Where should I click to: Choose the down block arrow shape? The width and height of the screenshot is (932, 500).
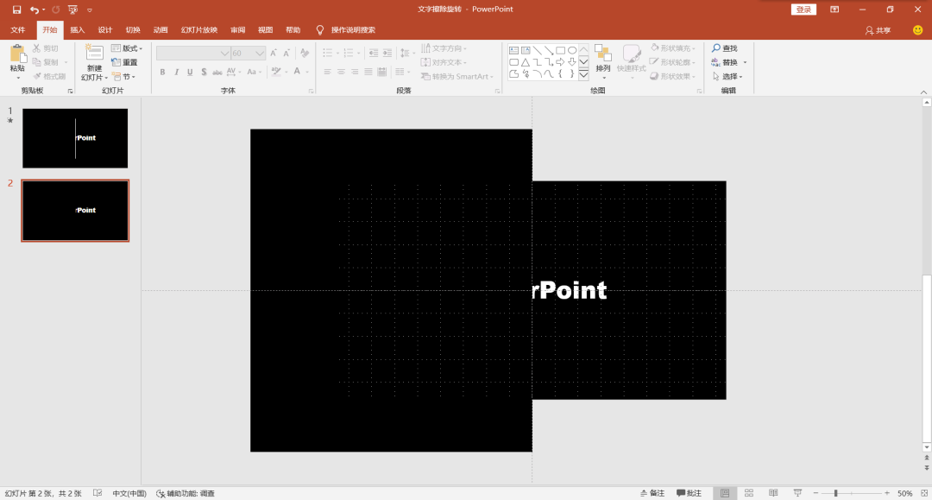572,62
